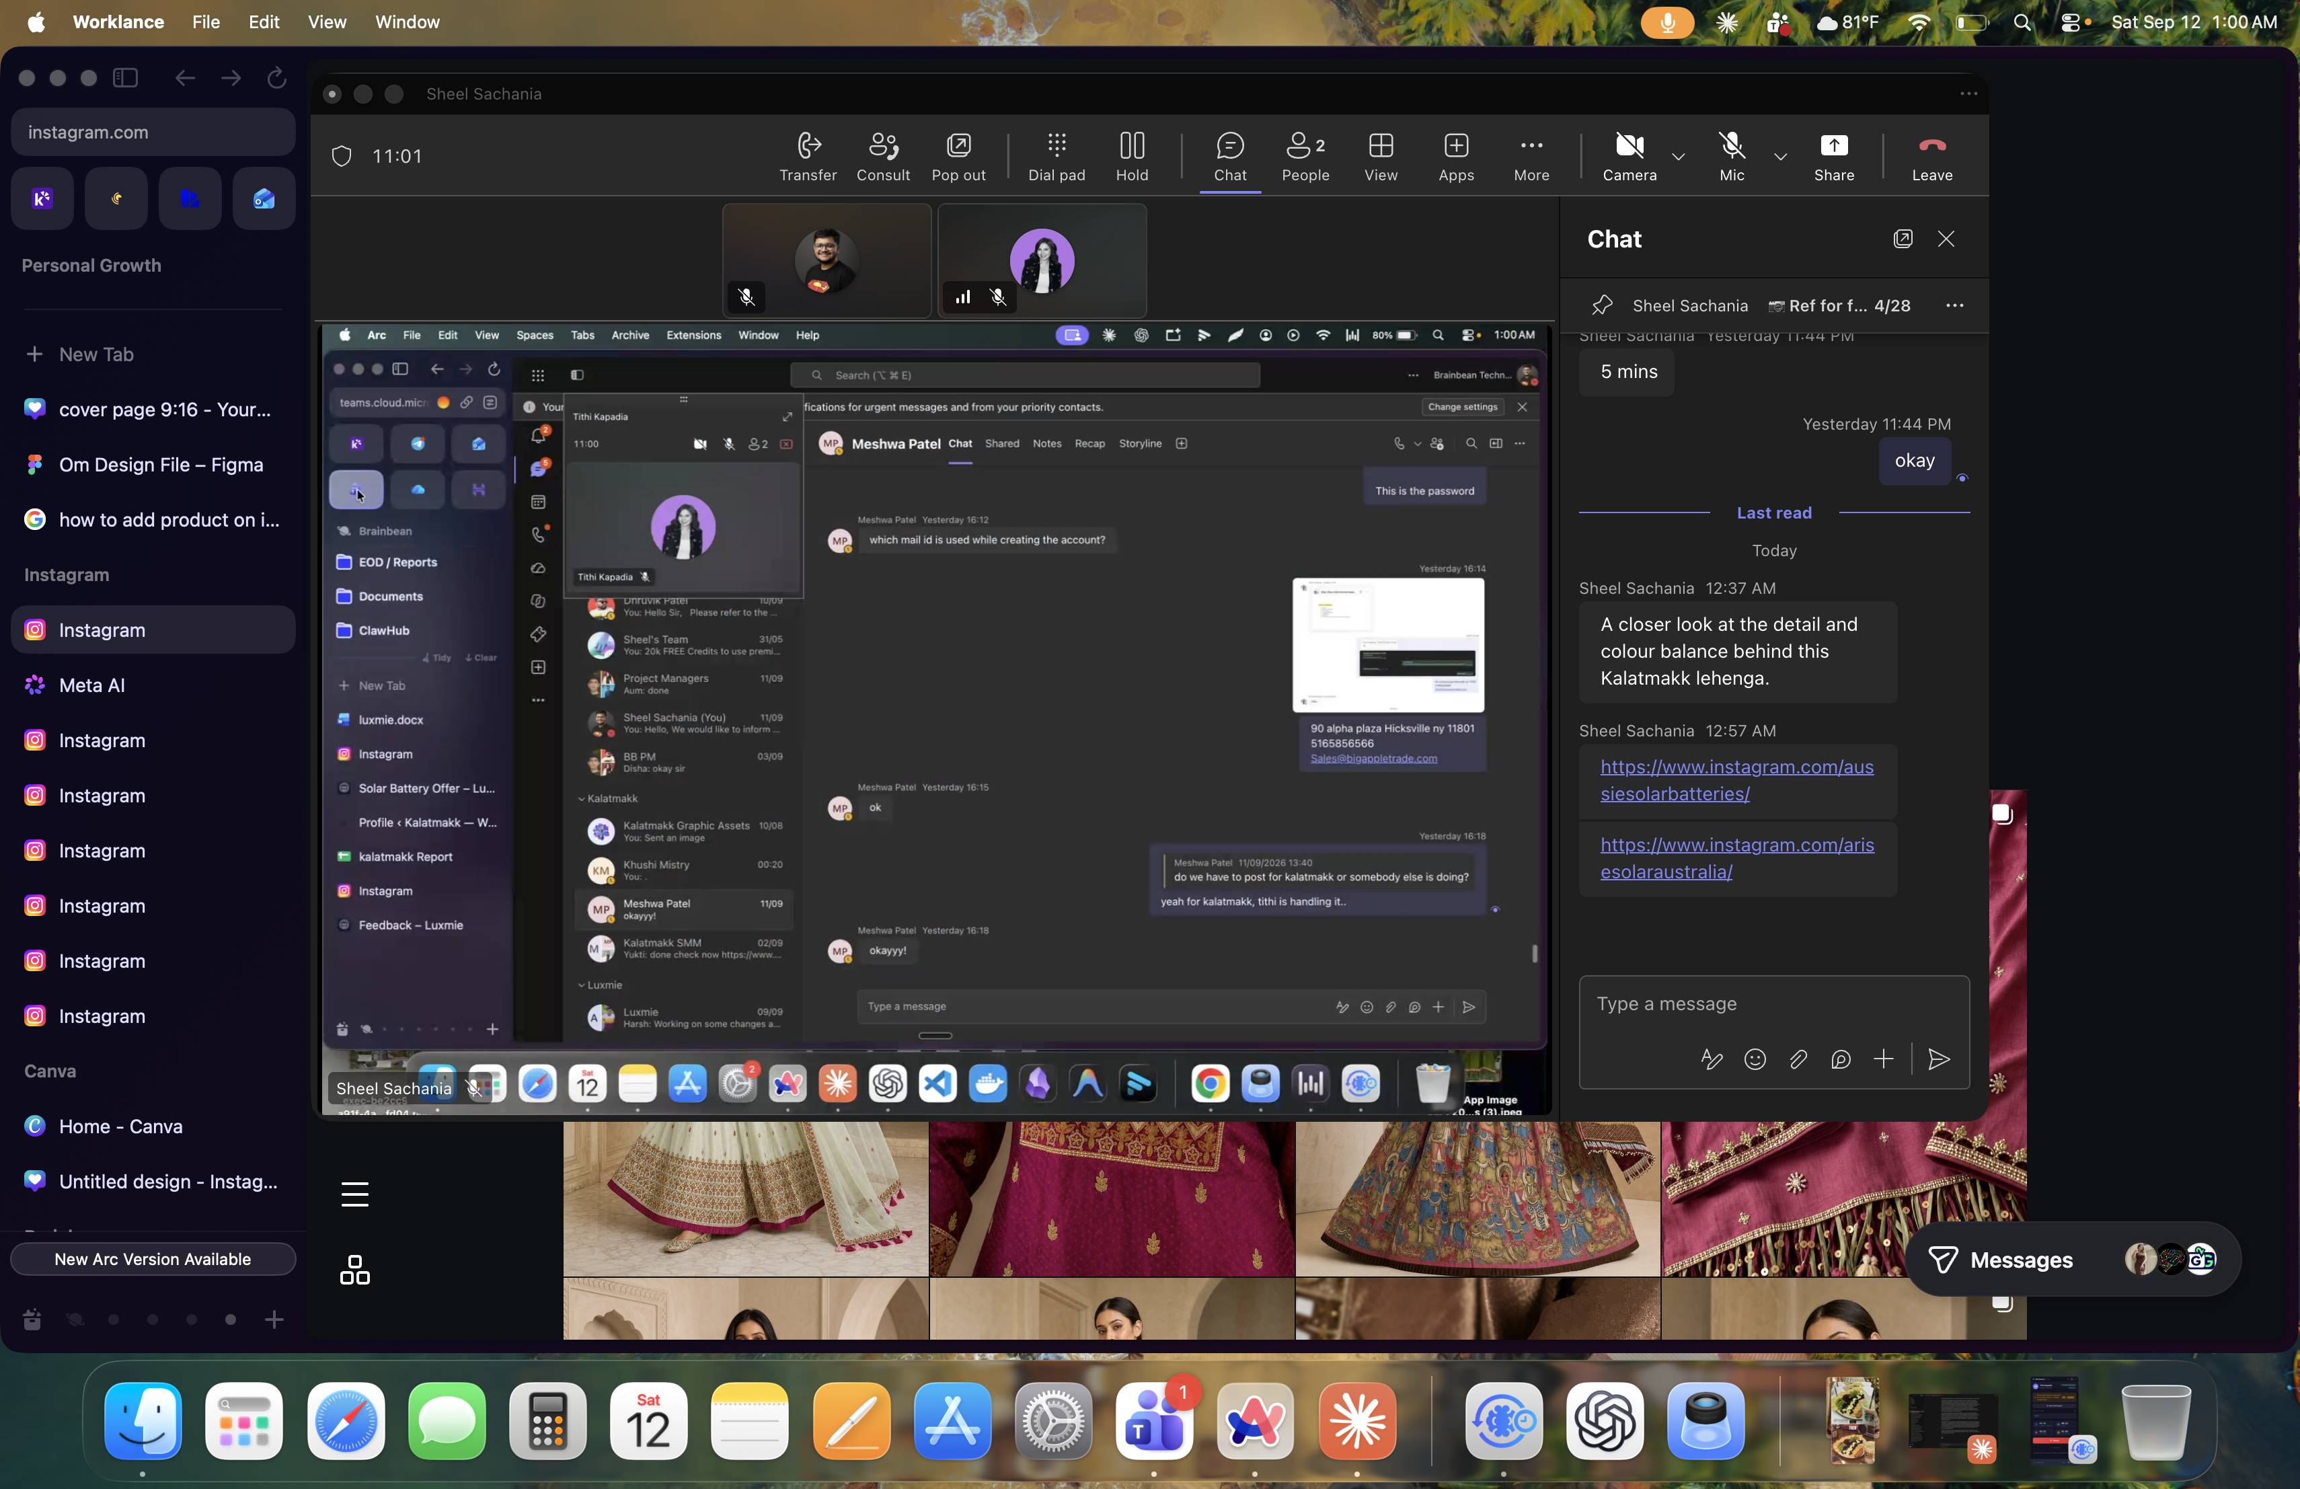Hang up using the Leave button
The image size is (2300, 1489).
(x=1931, y=157)
